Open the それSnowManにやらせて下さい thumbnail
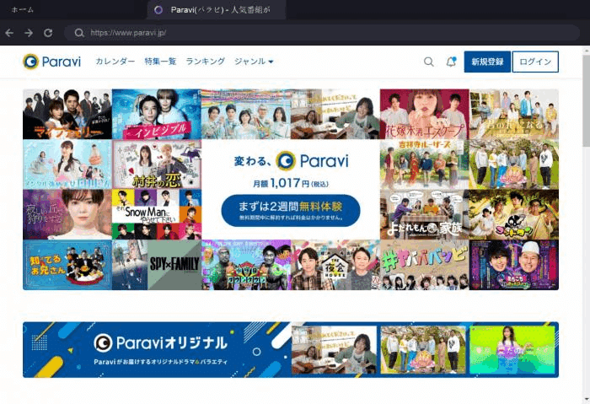The image size is (590, 404). [157, 214]
